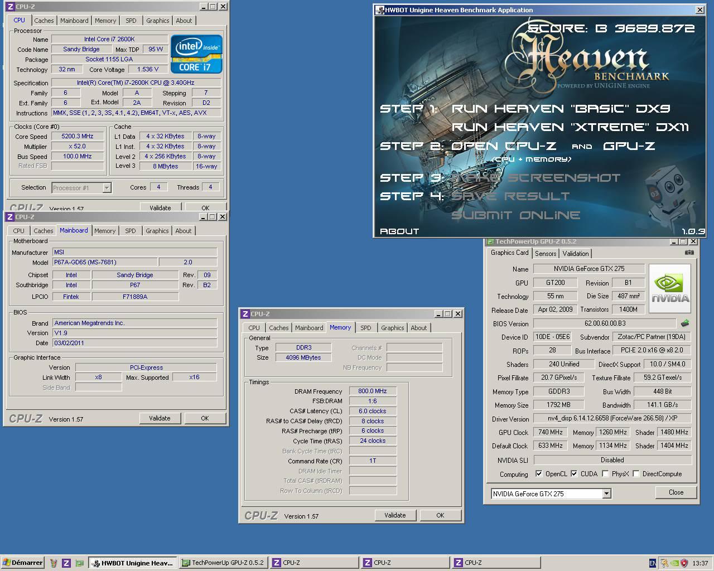Click the red security shield tray icon
The image size is (714, 571).
(x=684, y=563)
